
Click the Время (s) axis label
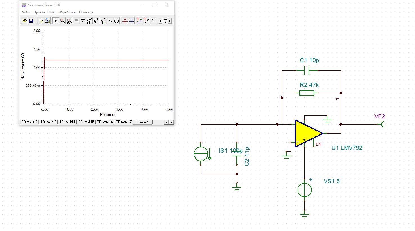point(108,115)
